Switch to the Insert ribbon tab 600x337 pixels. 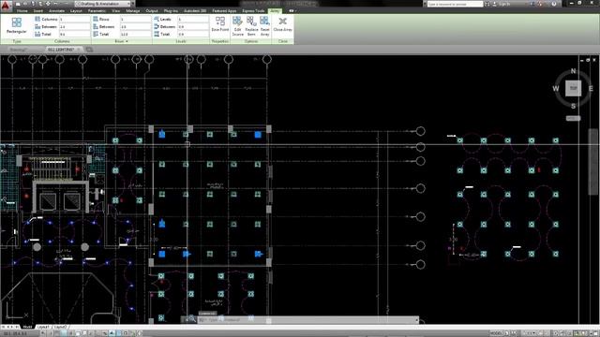[37, 11]
